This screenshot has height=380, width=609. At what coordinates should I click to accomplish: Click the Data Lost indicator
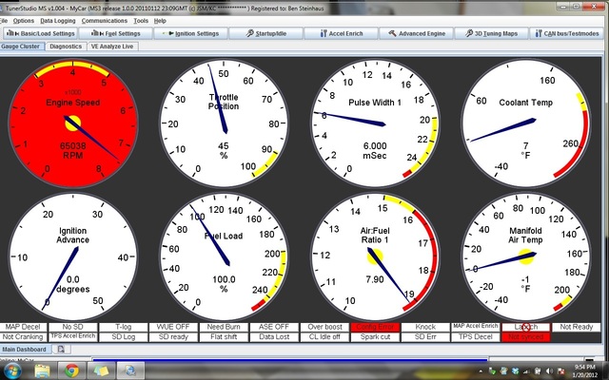click(x=274, y=337)
